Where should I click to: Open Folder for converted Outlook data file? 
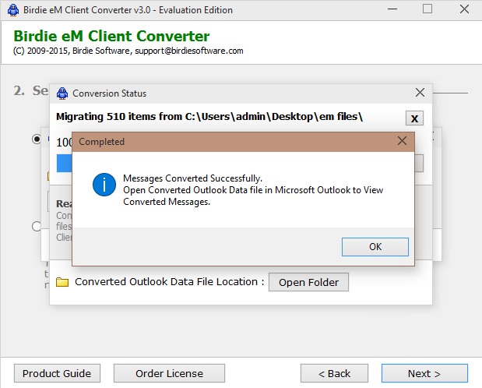[308, 282]
